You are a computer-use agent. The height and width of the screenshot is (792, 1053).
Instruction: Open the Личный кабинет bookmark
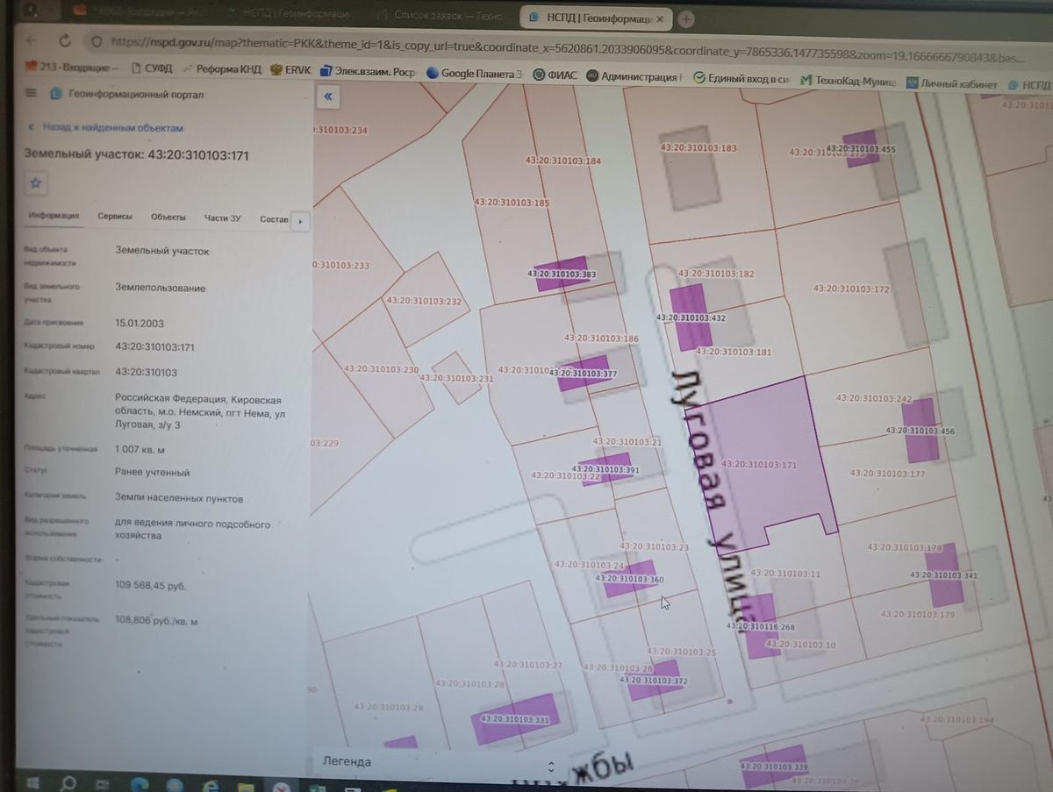coord(952,84)
